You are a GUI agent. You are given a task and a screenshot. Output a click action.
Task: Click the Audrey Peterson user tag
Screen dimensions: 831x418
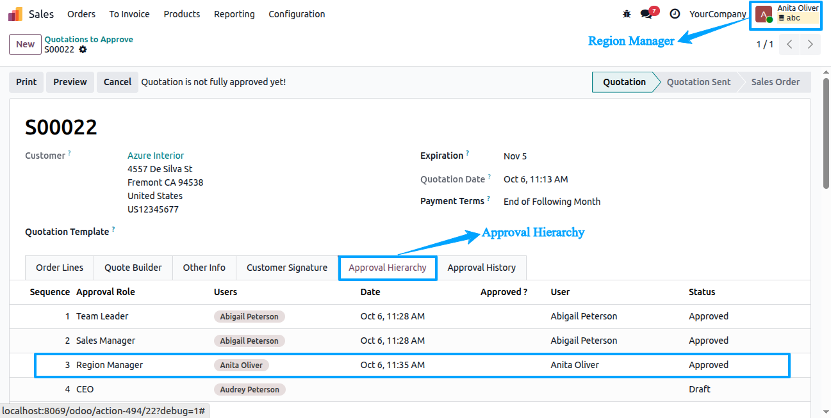pos(250,389)
